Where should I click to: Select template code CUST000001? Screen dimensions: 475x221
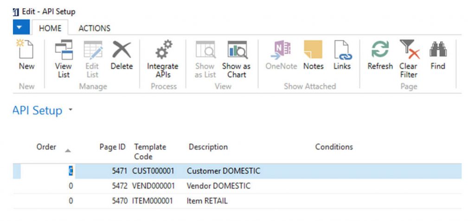pyautogui.click(x=153, y=171)
